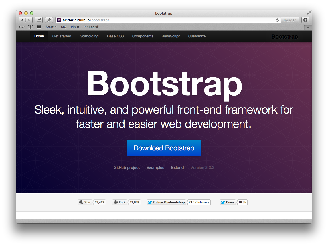Click the 18.3K tweet count
Viewport: 328px width, 246px height.
[x=242, y=202]
